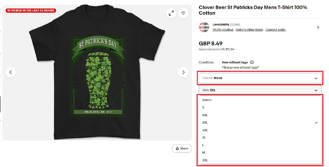329x167 pixels.
Task: Open Seller's other items link
Action: point(249,30)
